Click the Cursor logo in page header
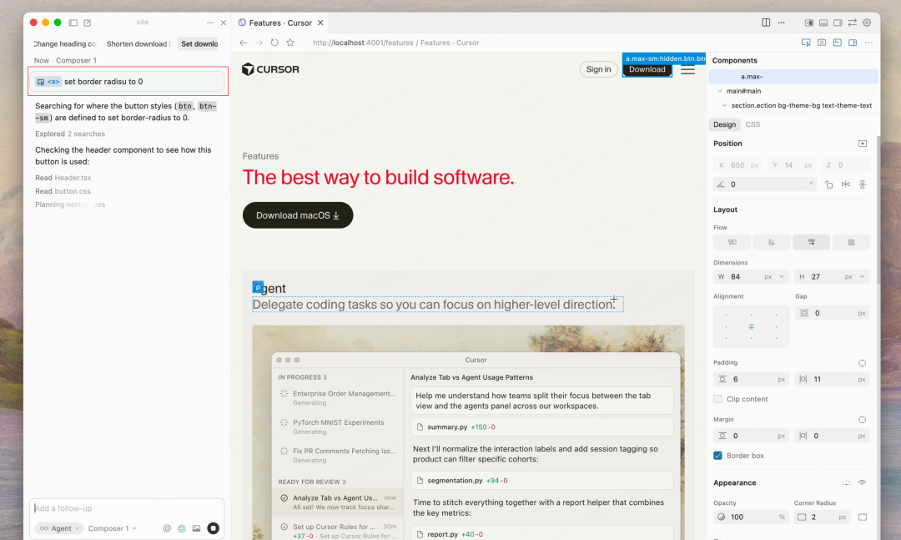901x540 pixels. (x=270, y=69)
